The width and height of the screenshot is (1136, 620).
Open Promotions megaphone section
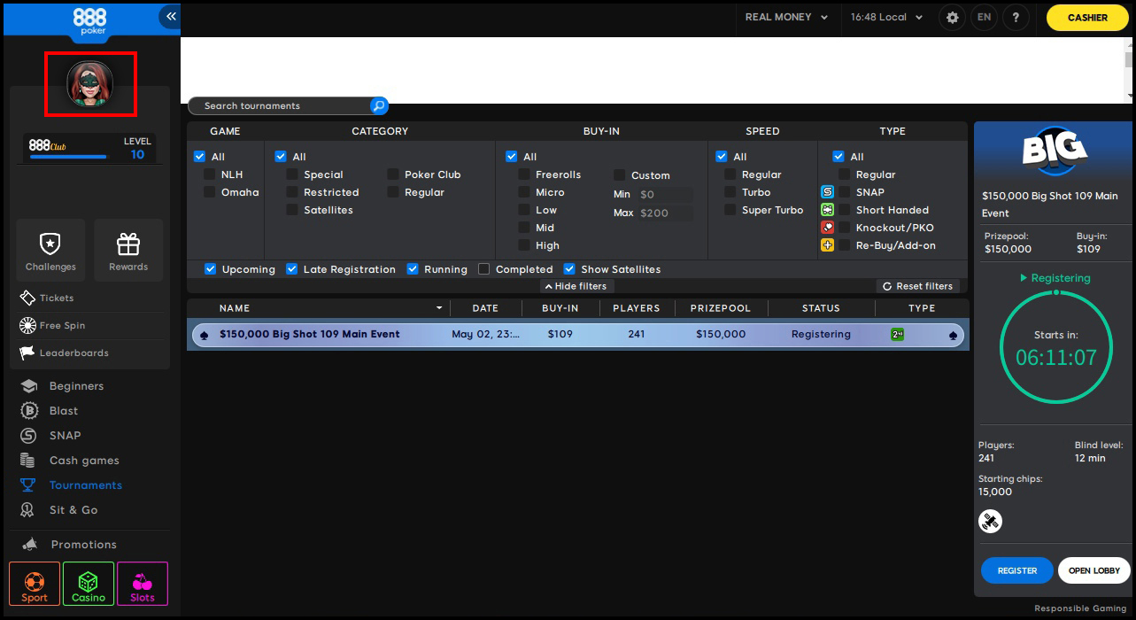[69, 545]
